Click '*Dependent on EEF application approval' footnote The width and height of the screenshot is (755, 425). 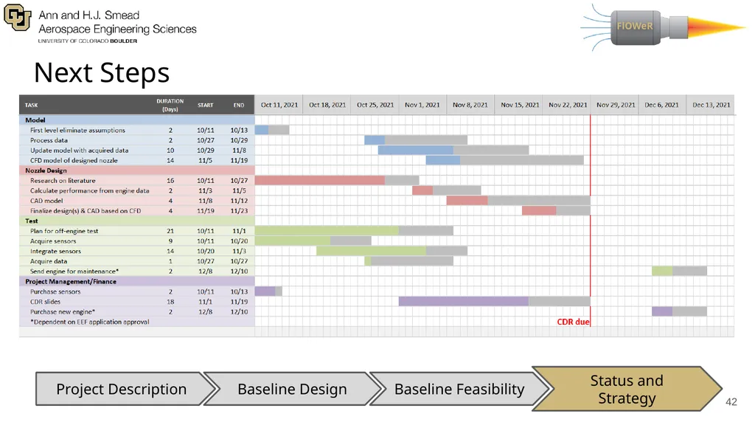click(x=89, y=322)
